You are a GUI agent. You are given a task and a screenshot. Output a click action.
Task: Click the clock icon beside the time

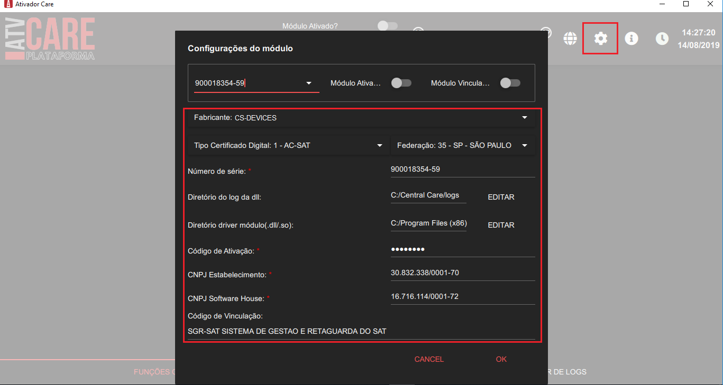pyautogui.click(x=662, y=39)
